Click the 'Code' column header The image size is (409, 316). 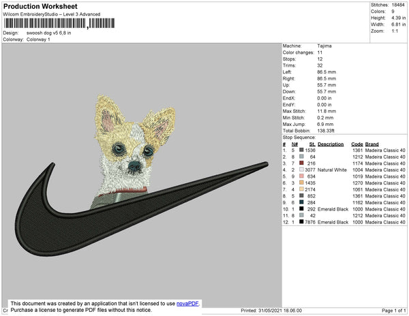pyautogui.click(x=357, y=144)
